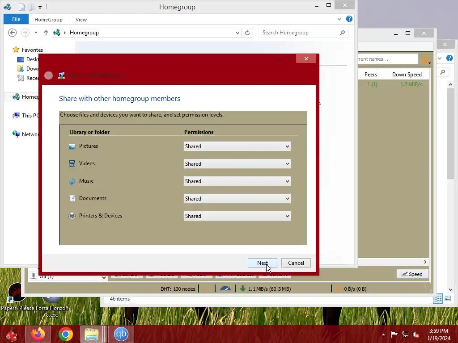This screenshot has width=458, height=343.
Task: Click the Cancel button in the dialog
Action: [x=296, y=263]
